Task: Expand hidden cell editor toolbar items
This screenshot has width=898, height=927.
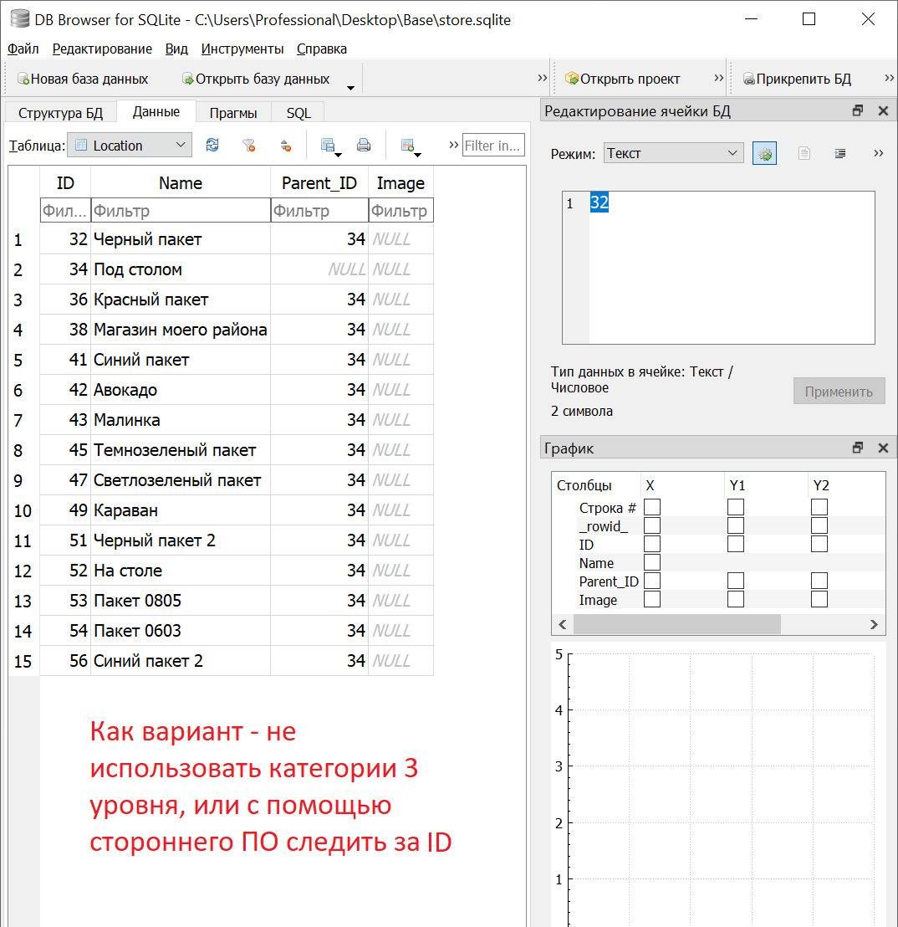Action: 878,153
